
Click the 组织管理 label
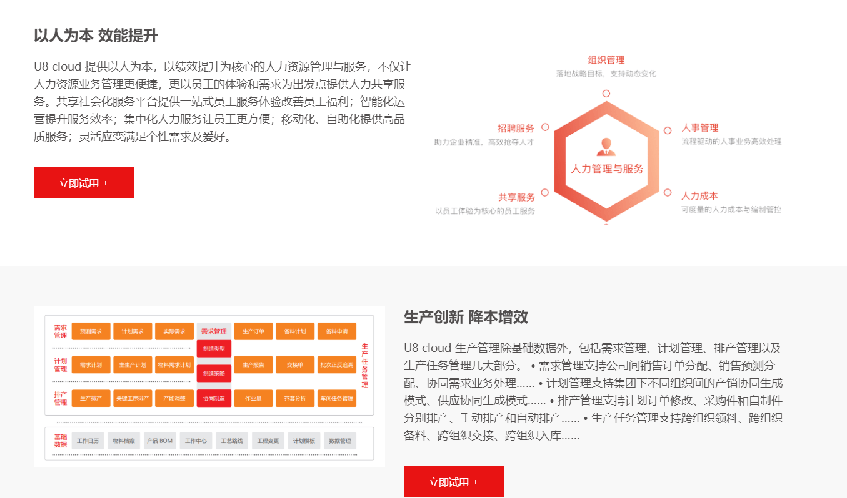606,60
